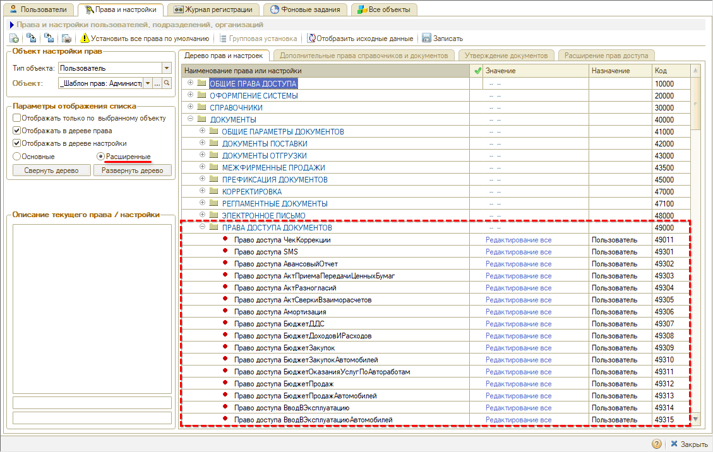The height and width of the screenshot is (452, 713).
Task: Expand the 'СПРАВОЧНИКИ' tree node
Action: click(191, 107)
